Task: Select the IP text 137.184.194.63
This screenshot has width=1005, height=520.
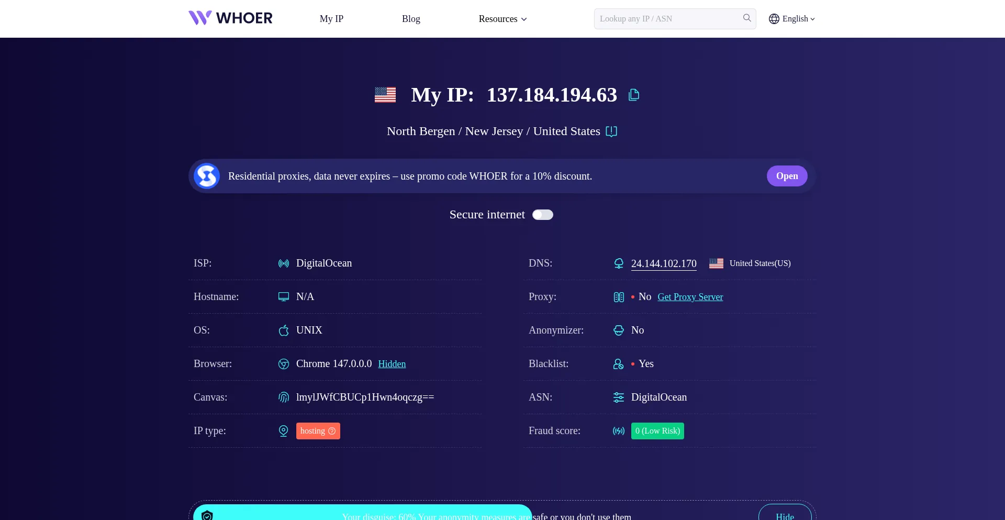Action: point(552,95)
